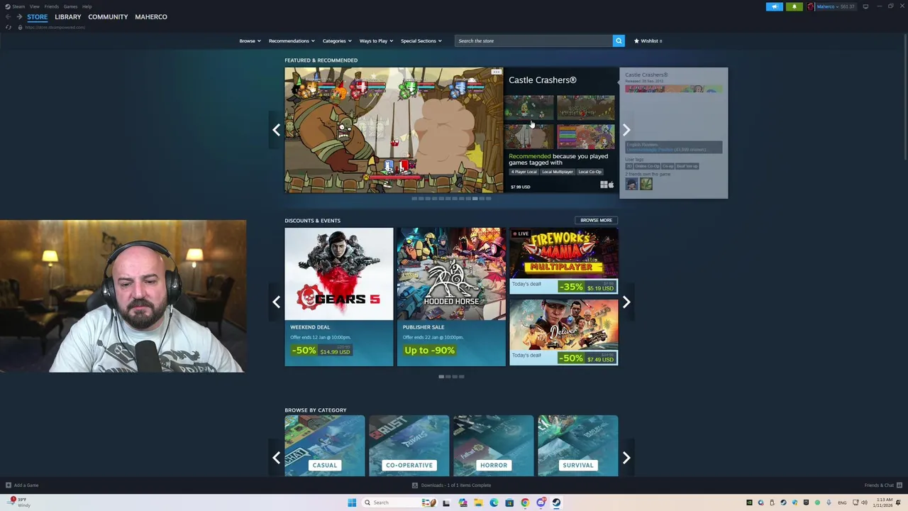Image resolution: width=908 pixels, height=511 pixels.
Task: Enter Big Picture mode via monitor icon
Action: (865, 6)
